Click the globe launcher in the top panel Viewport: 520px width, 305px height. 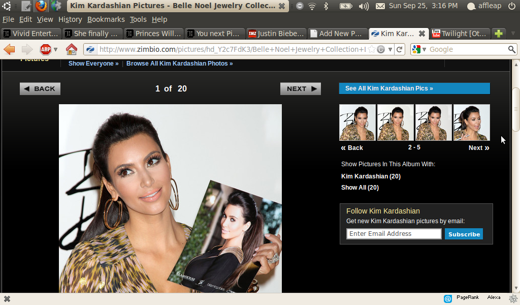(56, 6)
